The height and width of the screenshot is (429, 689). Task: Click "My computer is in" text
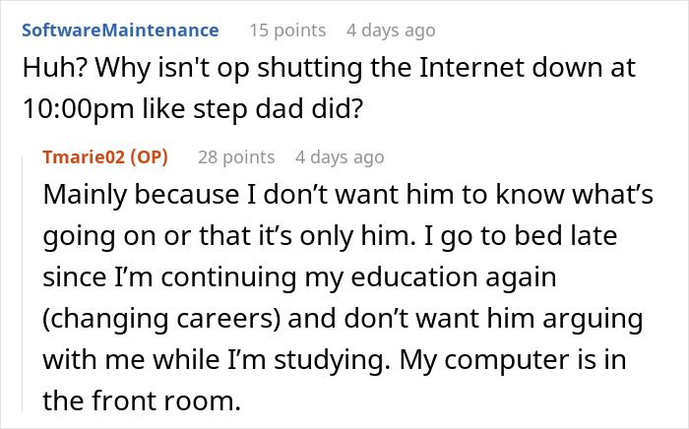click(x=513, y=360)
